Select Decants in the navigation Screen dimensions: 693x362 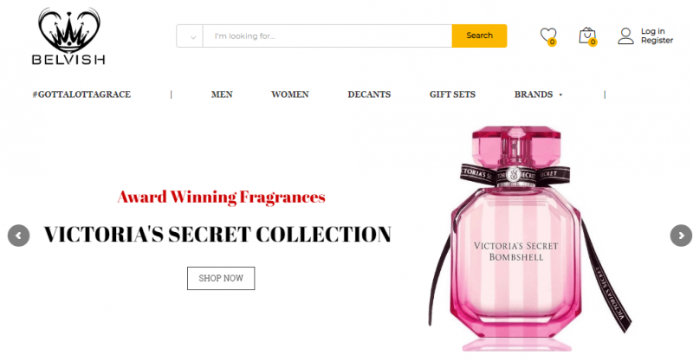pos(369,94)
